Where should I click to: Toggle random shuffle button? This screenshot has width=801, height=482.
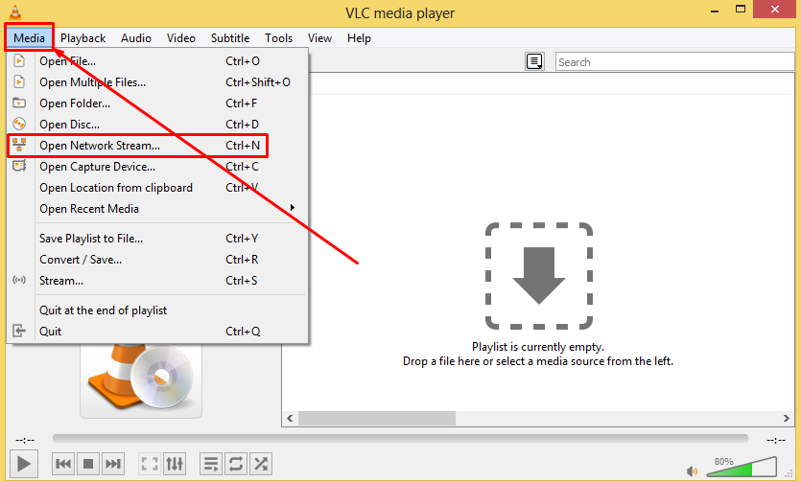point(261,464)
